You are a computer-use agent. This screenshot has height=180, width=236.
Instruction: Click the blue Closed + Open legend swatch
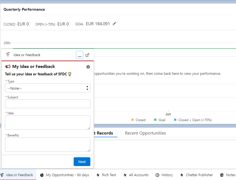(175, 120)
